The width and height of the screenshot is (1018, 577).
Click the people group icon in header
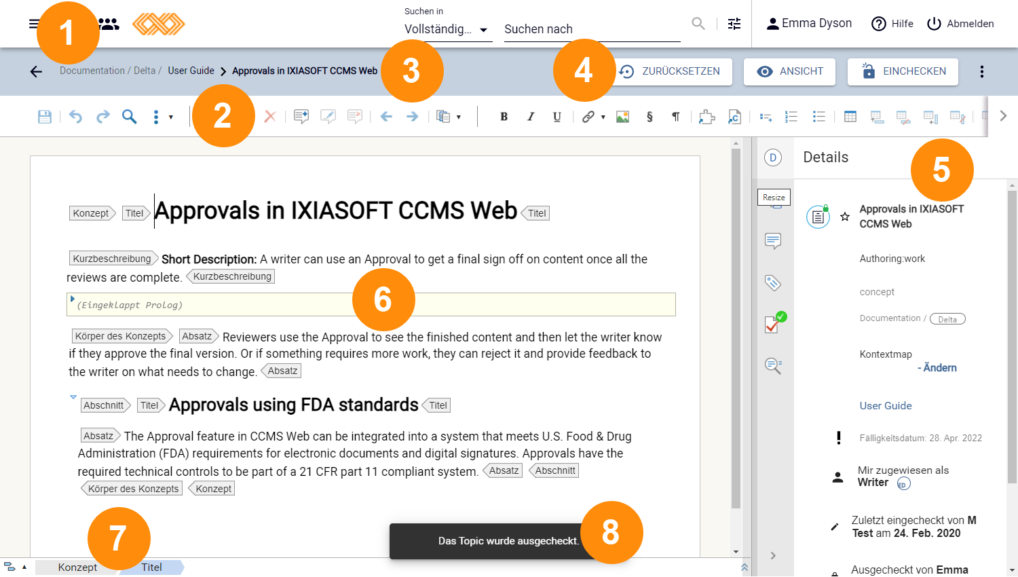click(109, 24)
